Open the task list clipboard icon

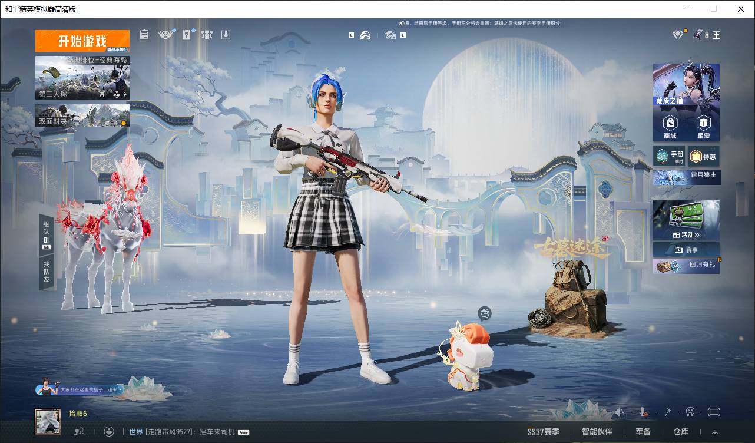[x=145, y=35]
